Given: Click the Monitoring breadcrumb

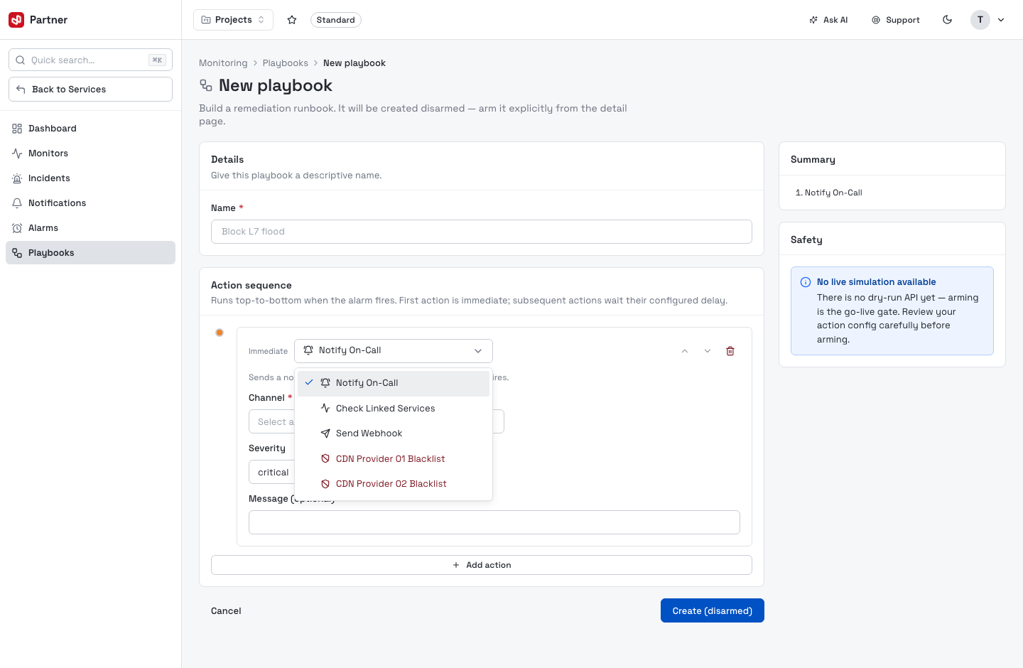Looking at the screenshot, I should point(223,63).
